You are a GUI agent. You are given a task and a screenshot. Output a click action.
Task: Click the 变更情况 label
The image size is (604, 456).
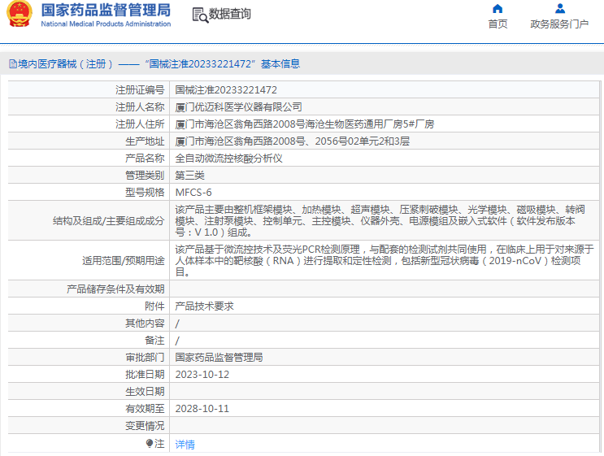146,426
